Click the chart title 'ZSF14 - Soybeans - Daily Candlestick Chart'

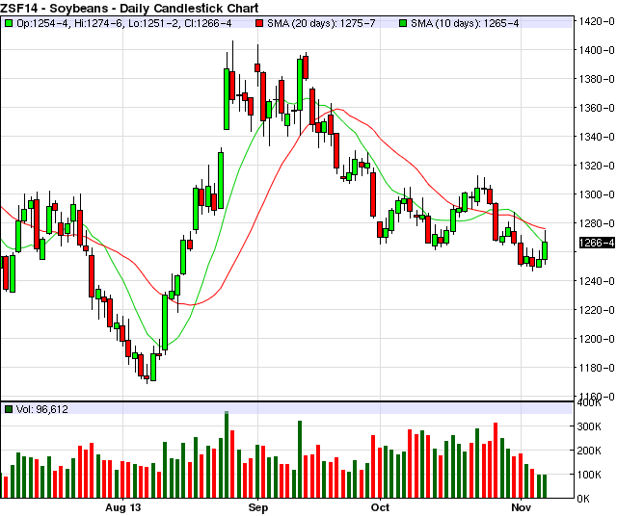[129, 8]
